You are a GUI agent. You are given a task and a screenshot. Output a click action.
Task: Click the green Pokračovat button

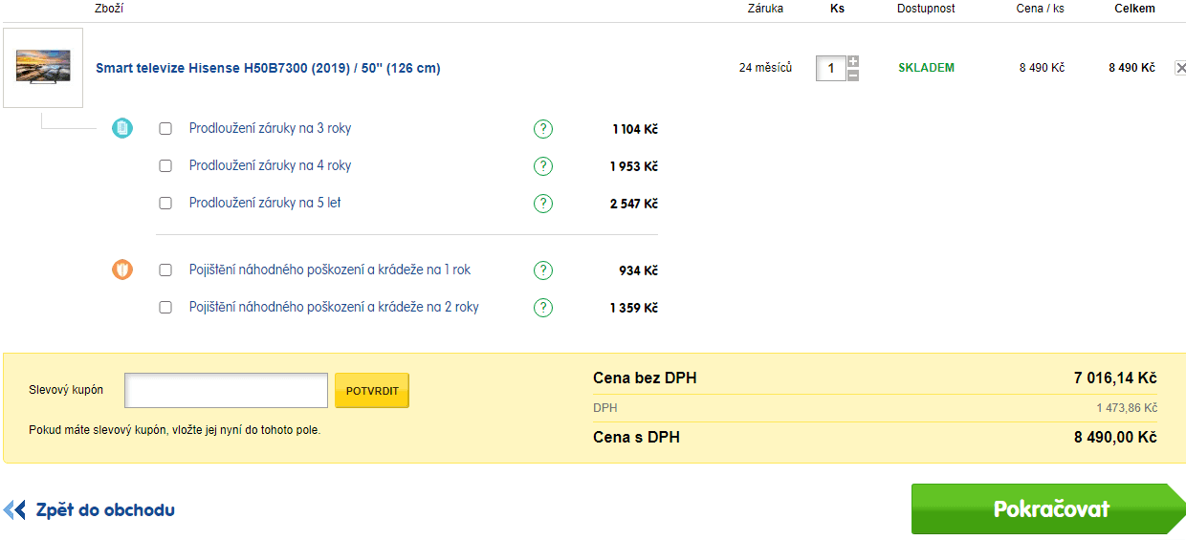coord(1048,508)
